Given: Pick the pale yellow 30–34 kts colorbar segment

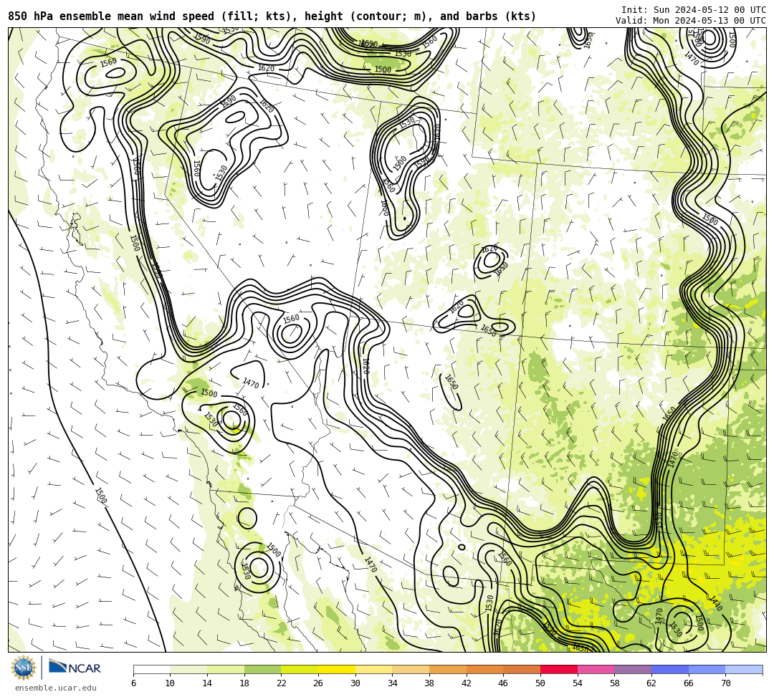Looking at the screenshot, I should tap(373, 669).
